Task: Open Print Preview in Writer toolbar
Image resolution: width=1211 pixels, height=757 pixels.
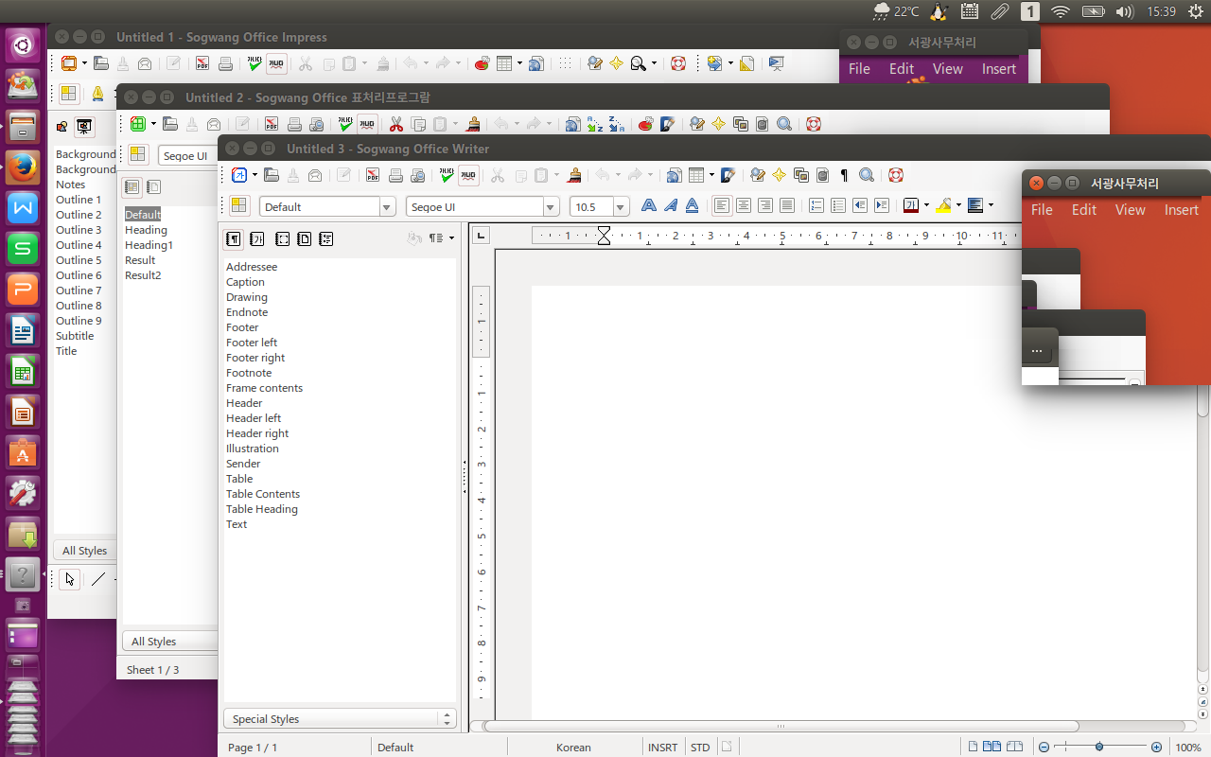Action: pyautogui.click(x=417, y=175)
